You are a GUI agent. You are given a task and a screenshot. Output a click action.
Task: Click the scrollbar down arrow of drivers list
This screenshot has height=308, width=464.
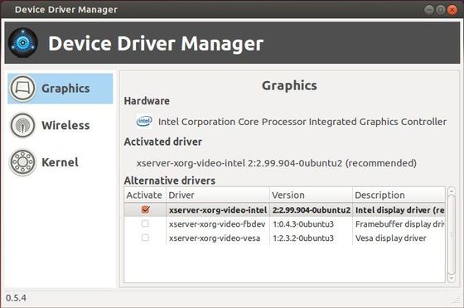[x=452, y=278]
